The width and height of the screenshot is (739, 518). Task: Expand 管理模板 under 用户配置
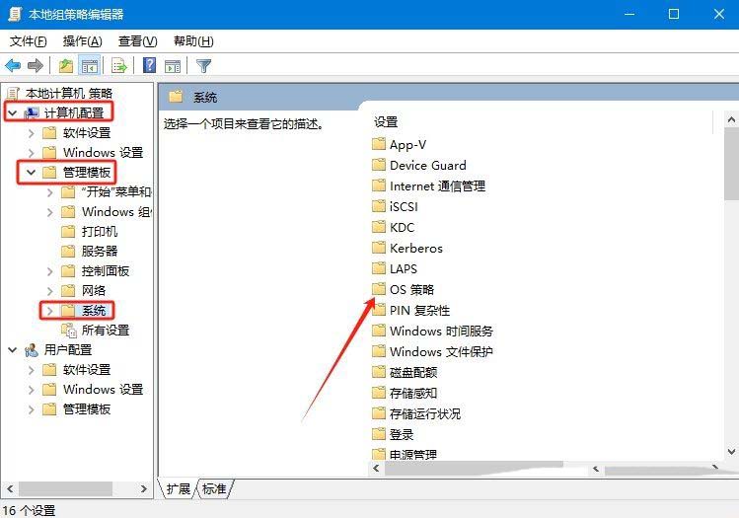[32, 409]
